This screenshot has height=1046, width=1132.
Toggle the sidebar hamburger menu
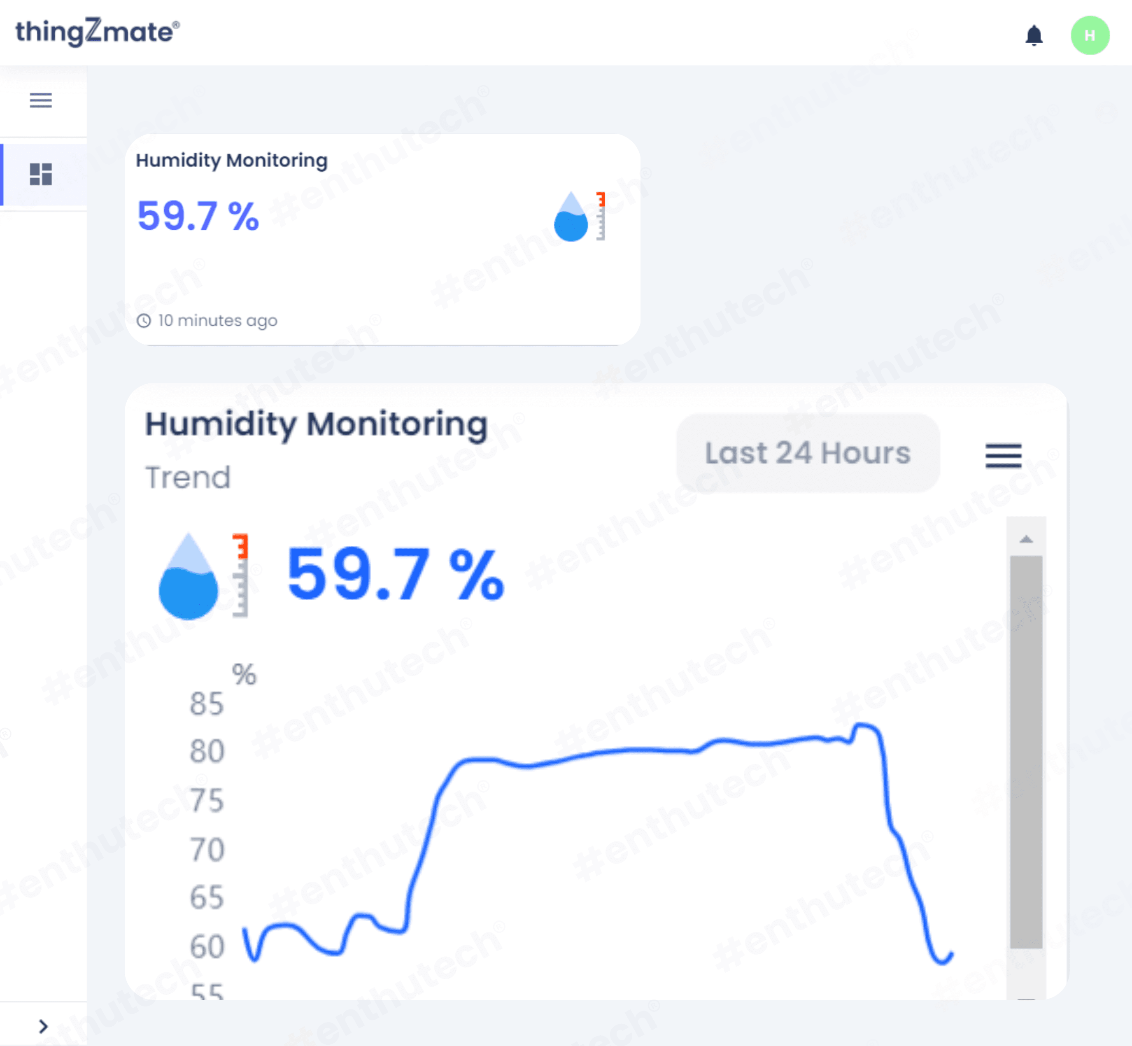click(x=41, y=100)
